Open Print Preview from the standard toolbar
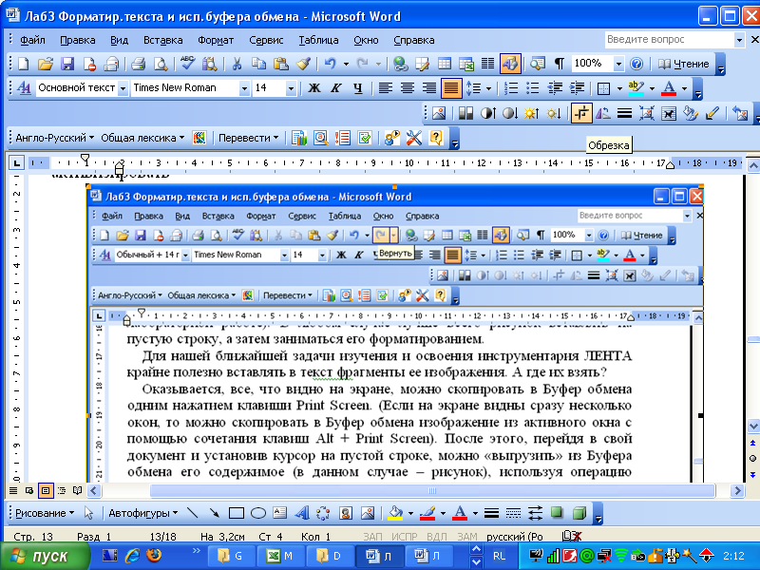Image resolution: width=760 pixels, height=570 pixels. click(x=161, y=64)
